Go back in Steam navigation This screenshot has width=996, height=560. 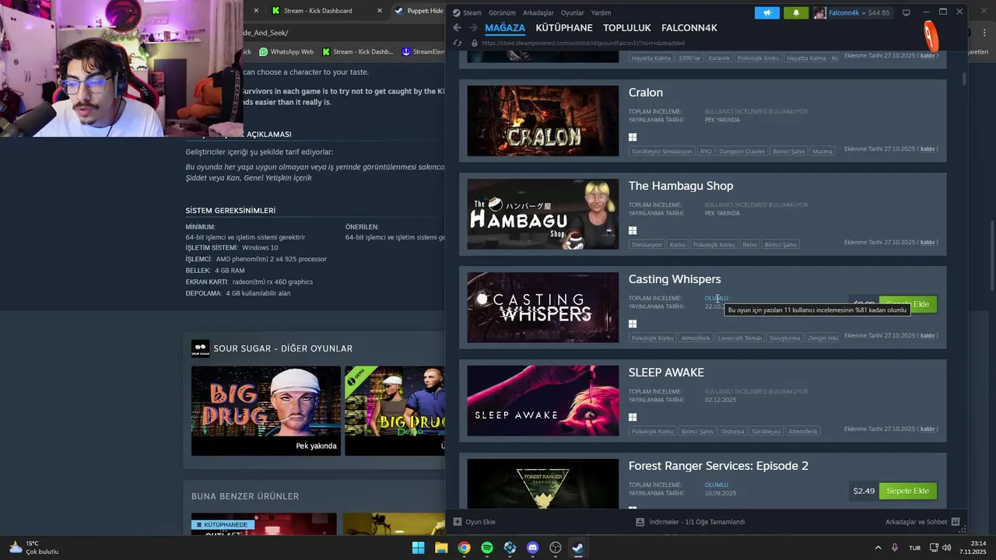tap(457, 28)
